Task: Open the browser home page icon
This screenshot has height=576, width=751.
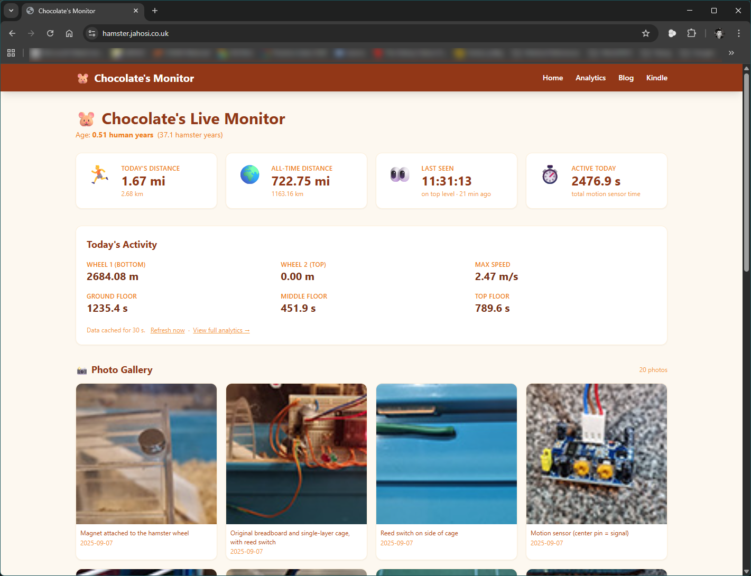Action: click(69, 33)
